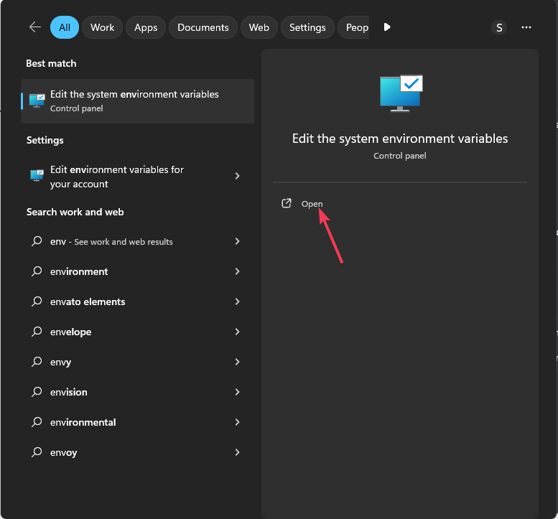The height and width of the screenshot is (519, 558).
Task: Expand the chevron next to the environment suggestion
Action: (238, 271)
